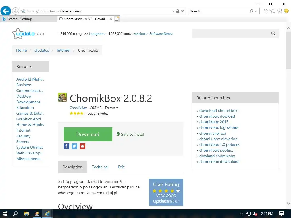Image resolution: width=291 pixels, height=218 pixels.
Task: Click the magnifier in the browser search box
Action: 251,11
